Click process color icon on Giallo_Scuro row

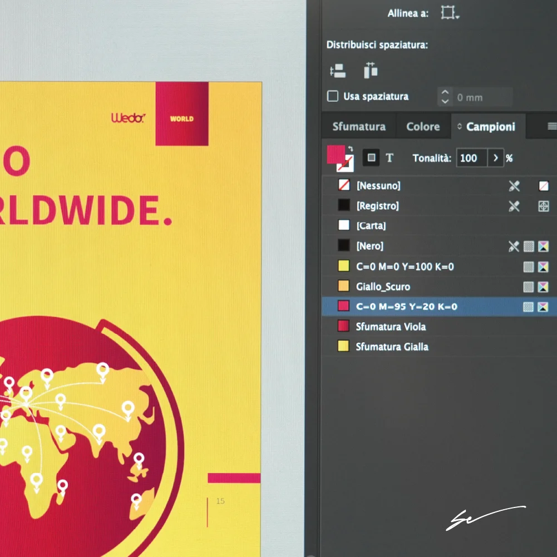[529, 287]
